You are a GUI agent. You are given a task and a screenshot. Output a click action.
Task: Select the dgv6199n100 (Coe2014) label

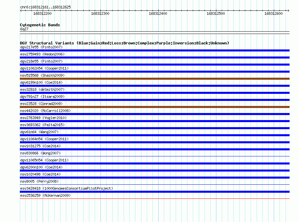point(41,82)
